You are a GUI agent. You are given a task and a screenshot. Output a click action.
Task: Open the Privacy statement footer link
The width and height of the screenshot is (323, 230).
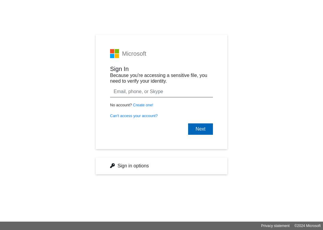(x=275, y=226)
